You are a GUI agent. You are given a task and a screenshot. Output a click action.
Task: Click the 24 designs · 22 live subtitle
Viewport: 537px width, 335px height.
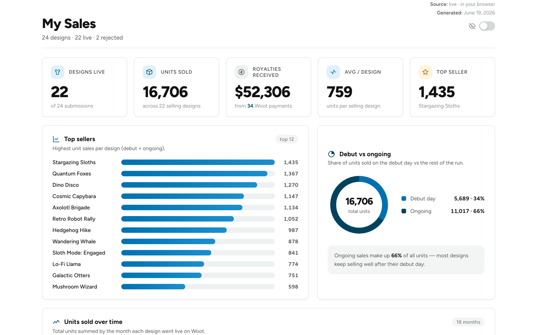[x=82, y=38]
